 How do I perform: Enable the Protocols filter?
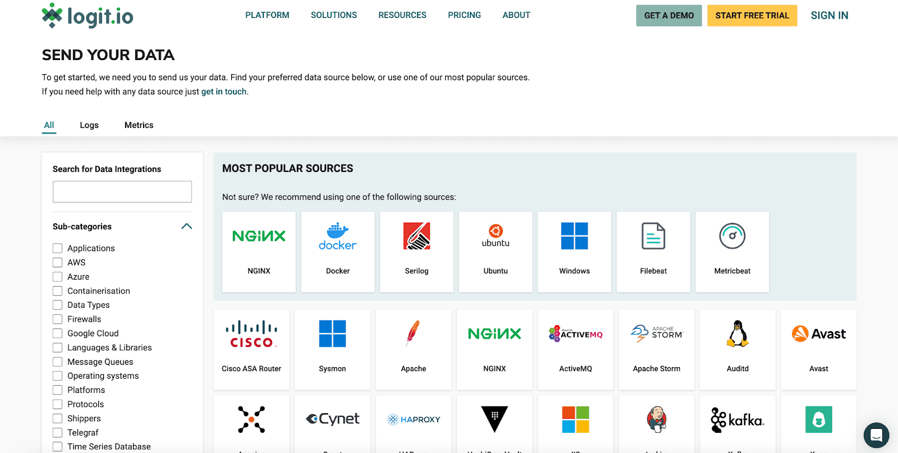click(57, 404)
